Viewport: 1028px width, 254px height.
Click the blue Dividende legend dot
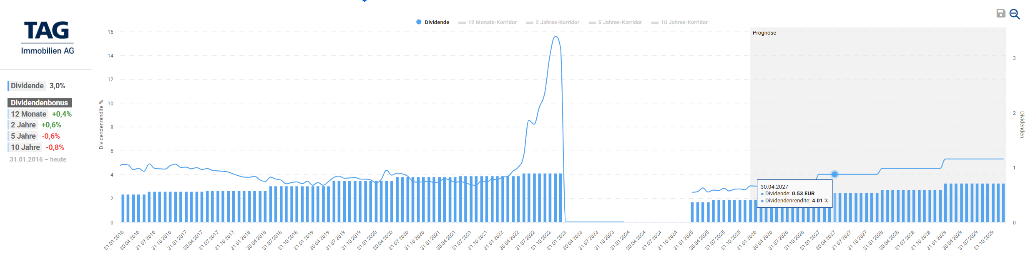(x=419, y=22)
